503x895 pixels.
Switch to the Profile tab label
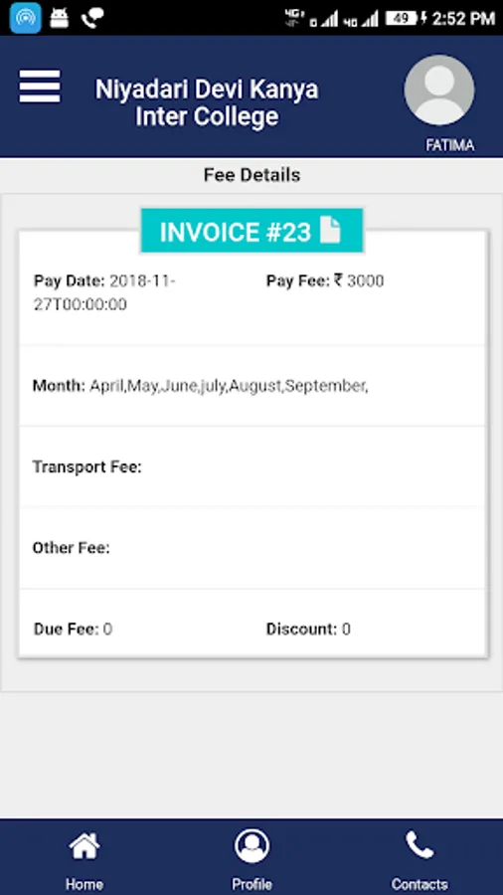251,884
